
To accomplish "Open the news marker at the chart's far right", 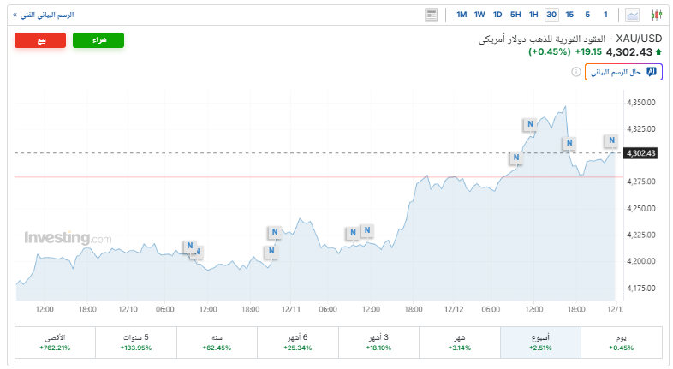I will (x=611, y=140).
